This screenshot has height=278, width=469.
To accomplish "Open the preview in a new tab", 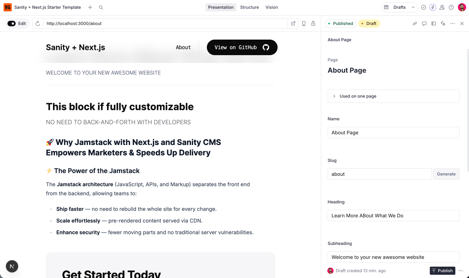I will tap(293, 23).
